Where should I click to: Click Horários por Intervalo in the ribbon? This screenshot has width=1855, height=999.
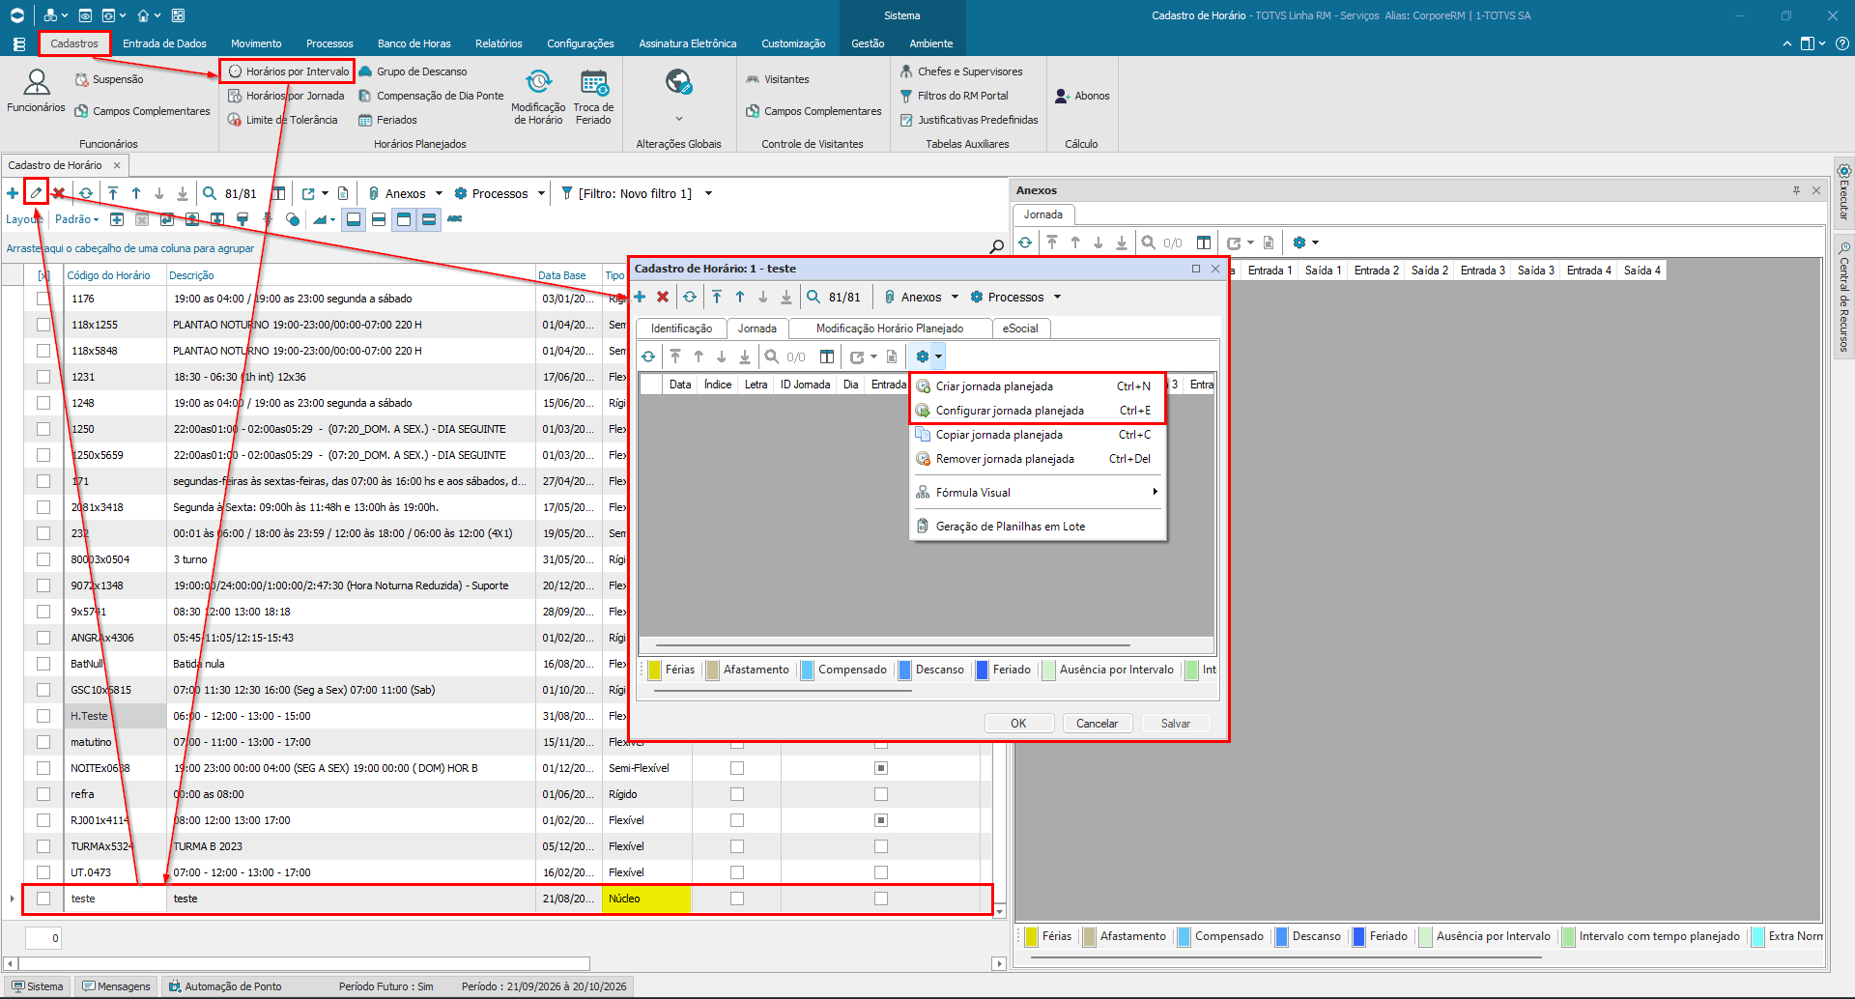pyautogui.click(x=288, y=71)
